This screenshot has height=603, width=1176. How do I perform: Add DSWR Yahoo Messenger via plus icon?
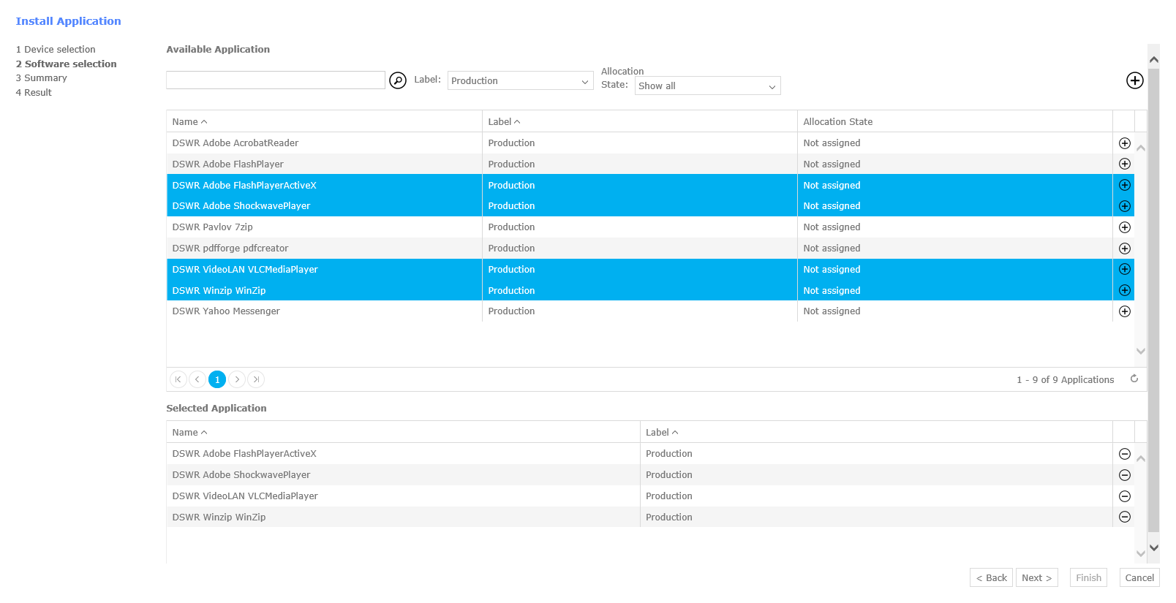tap(1125, 311)
